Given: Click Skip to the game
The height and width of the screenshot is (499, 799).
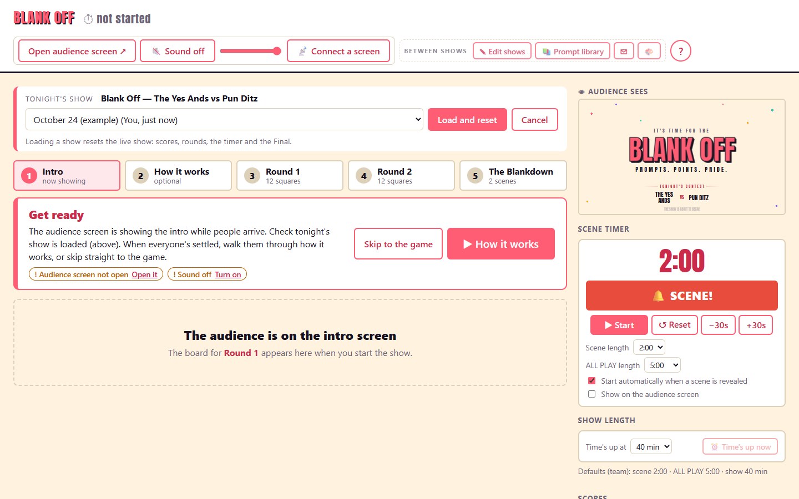Looking at the screenshot, I should click(398, 244).
